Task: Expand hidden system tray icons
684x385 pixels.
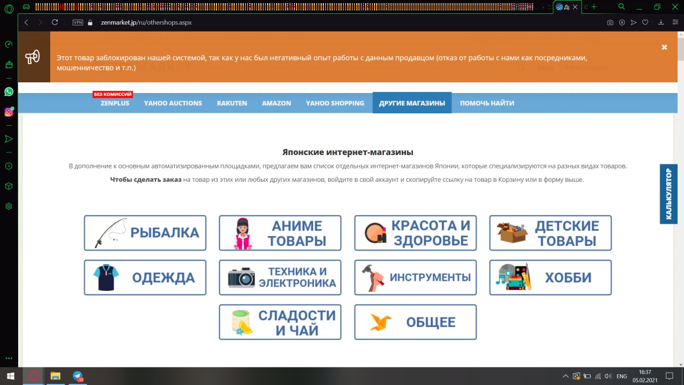Action: (x=566, y=376)
